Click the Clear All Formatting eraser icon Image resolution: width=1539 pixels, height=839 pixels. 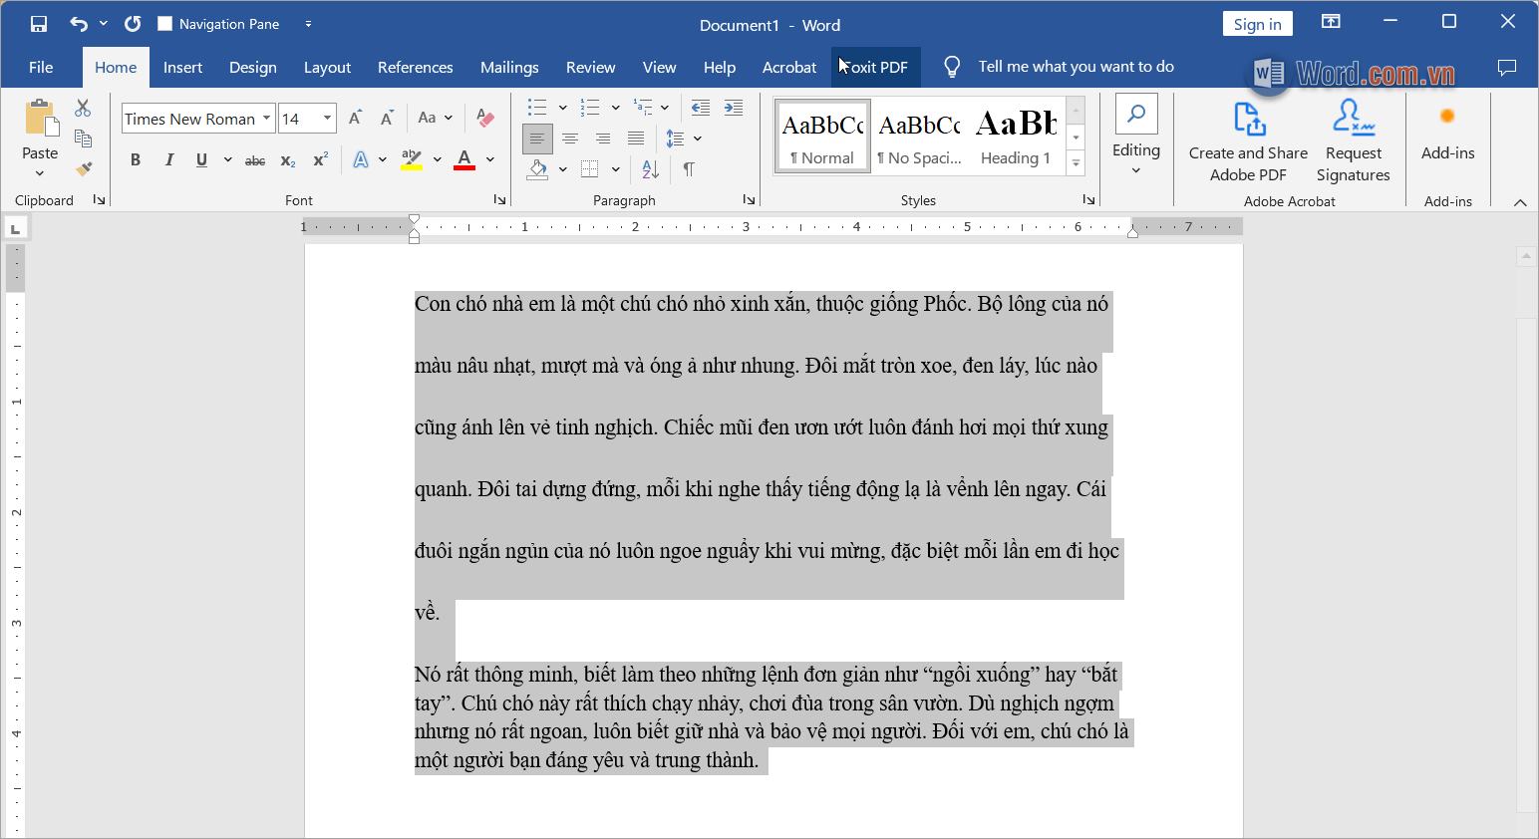click(x=485, y=118)
